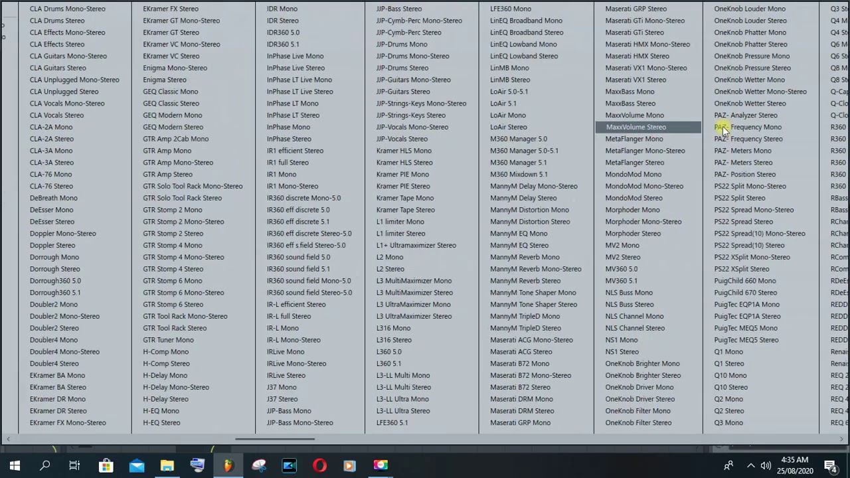Pick Dorrough Stereo meter
Screen dimensions: 850x478
tap(54, 269)
